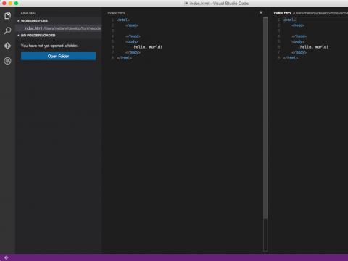Screen dimensions: 348x261
Task: Click the EXPLORE sidebar heading
Action: [x=28, y=13]
